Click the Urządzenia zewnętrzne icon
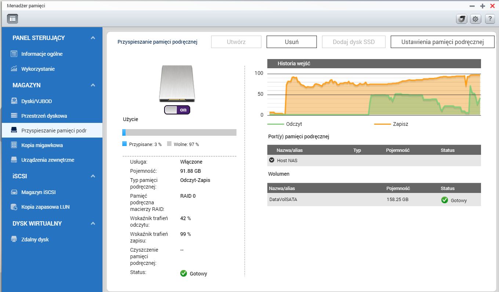This screenshot has height=292, width=499. [x=14, y=160]
